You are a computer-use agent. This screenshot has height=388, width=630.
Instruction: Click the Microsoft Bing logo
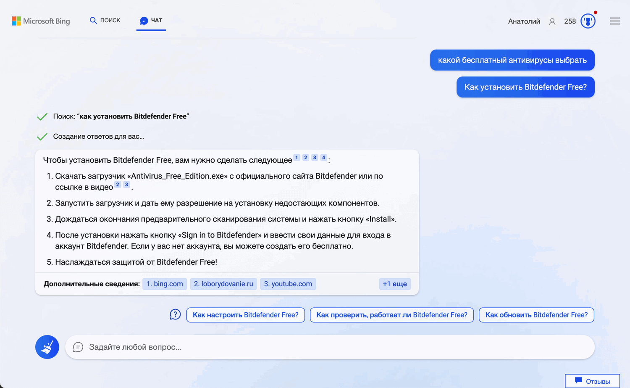coord(41,21)
